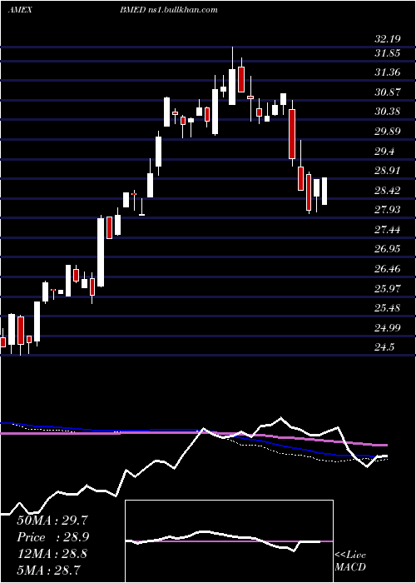Click the last white candle on the right
This screenshot has height=583, width=416.
[x=324, y=191]
